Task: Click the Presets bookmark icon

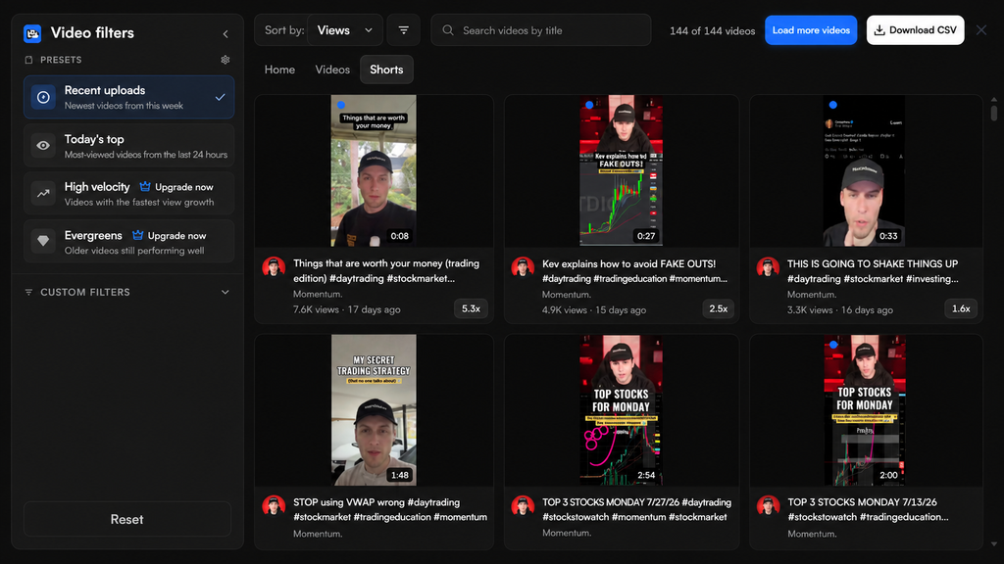Action: pos(28,60)
